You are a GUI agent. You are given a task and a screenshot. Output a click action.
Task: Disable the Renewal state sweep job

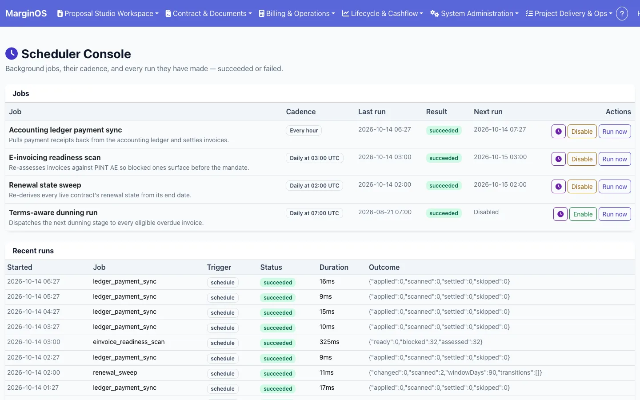pos(582,187)
